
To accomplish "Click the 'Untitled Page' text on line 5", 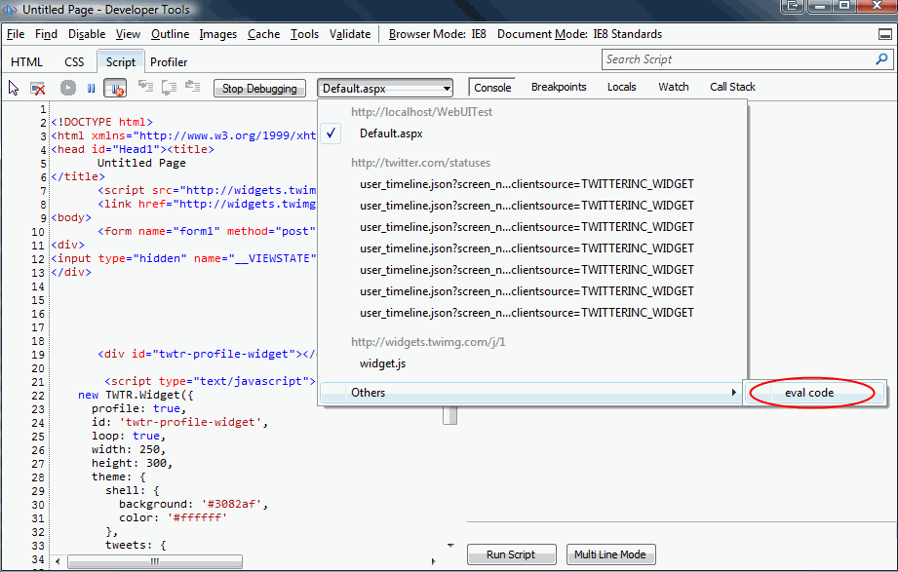I will (141, 163).
